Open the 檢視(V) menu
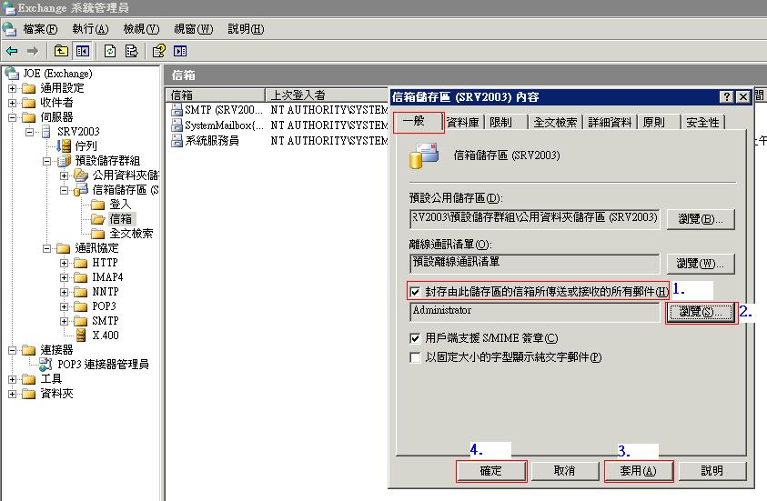Screen dimensions: 767x501 [141, 29]
